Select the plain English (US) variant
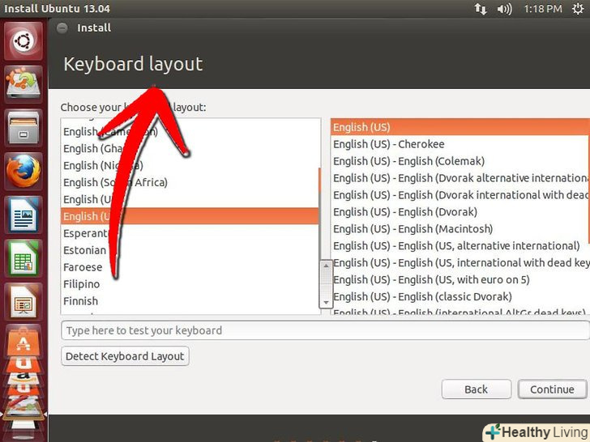Image resolution: width=590 pixels, height=442 pixels. (x=460, y=127)
